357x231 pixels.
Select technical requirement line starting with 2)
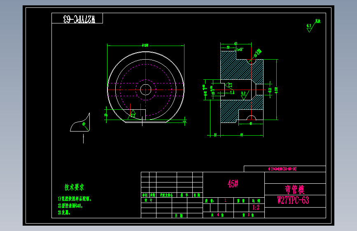70,206
